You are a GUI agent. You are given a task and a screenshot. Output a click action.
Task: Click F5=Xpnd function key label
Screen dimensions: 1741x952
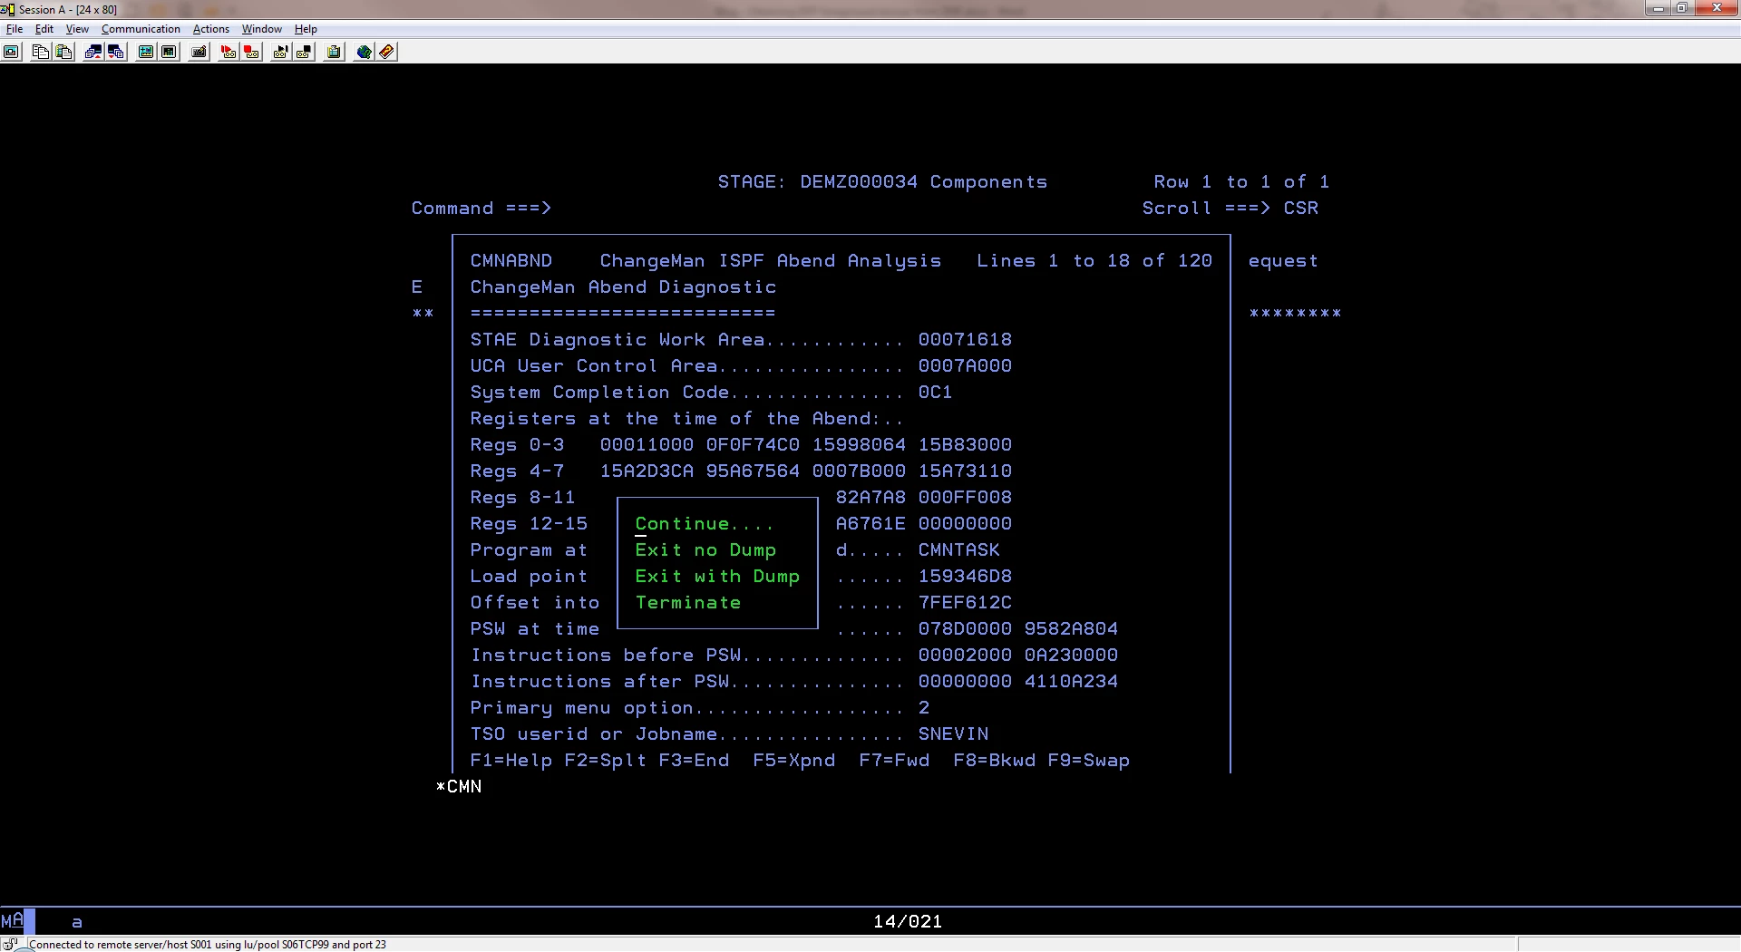(x=794, y=760)
